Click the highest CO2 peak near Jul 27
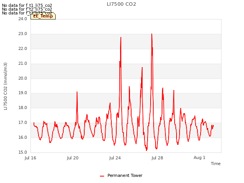The image size is (244, 183). point(152,34)
